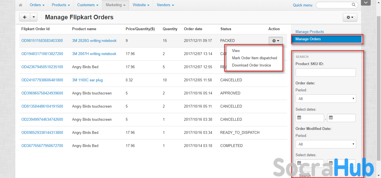This screenshot has height=178, width=381.
Task: Open the gear settings menu near page title
Action: pyautogui.click(x=350, y=17)
